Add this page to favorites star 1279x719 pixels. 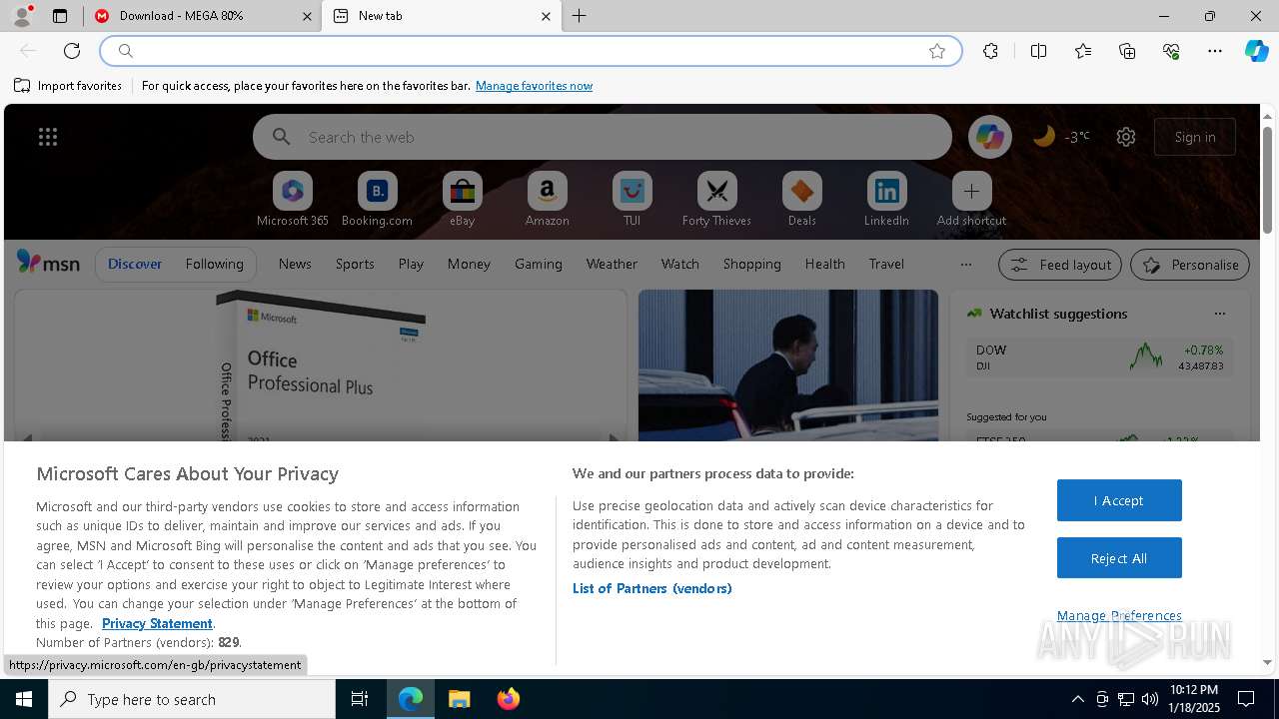(x=937, y=51)
